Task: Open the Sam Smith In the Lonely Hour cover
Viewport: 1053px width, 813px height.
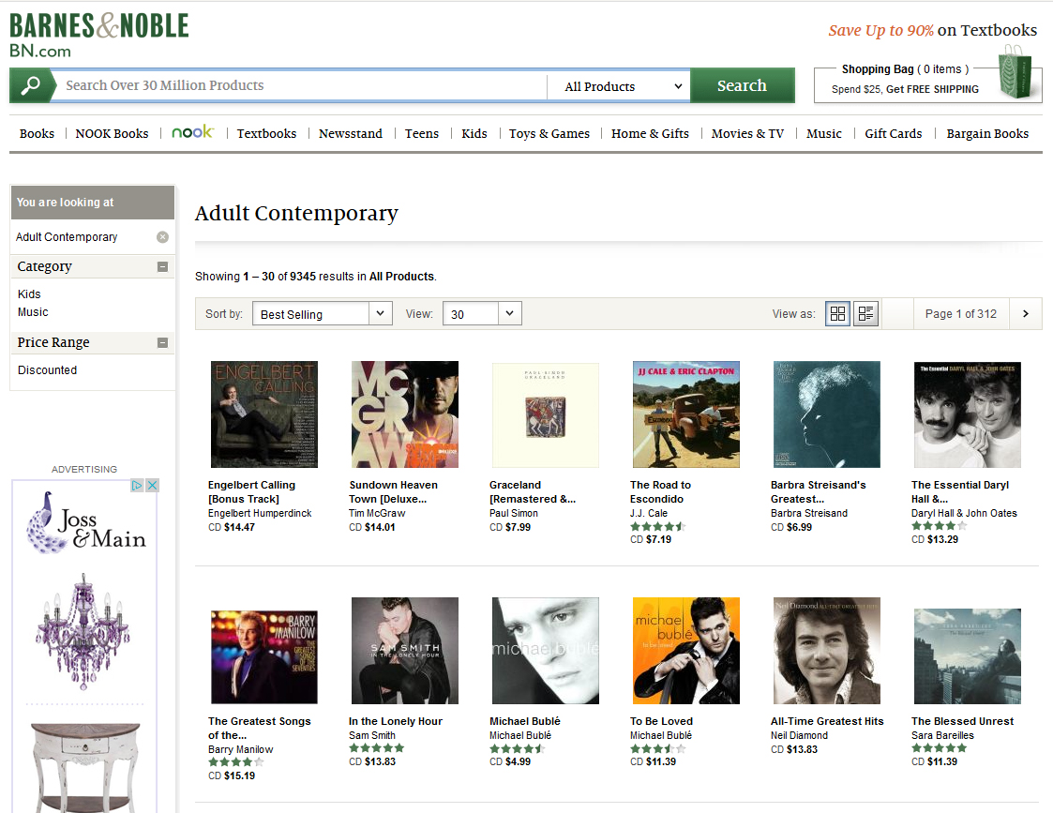Action: (x=404, y=650)
